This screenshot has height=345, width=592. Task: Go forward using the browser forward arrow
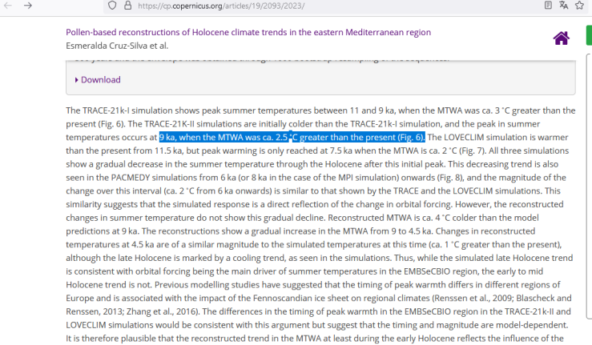28,6
